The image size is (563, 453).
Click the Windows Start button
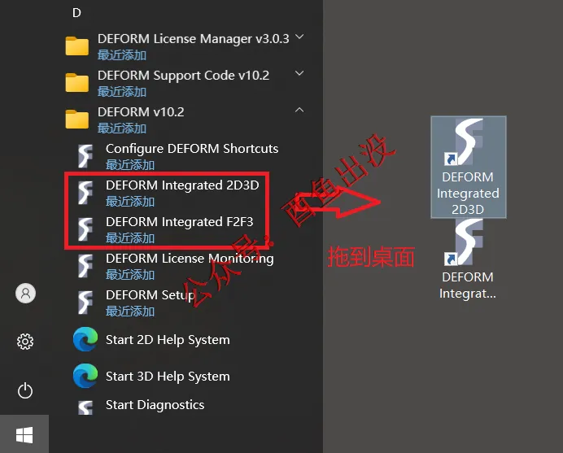[24, 434]
